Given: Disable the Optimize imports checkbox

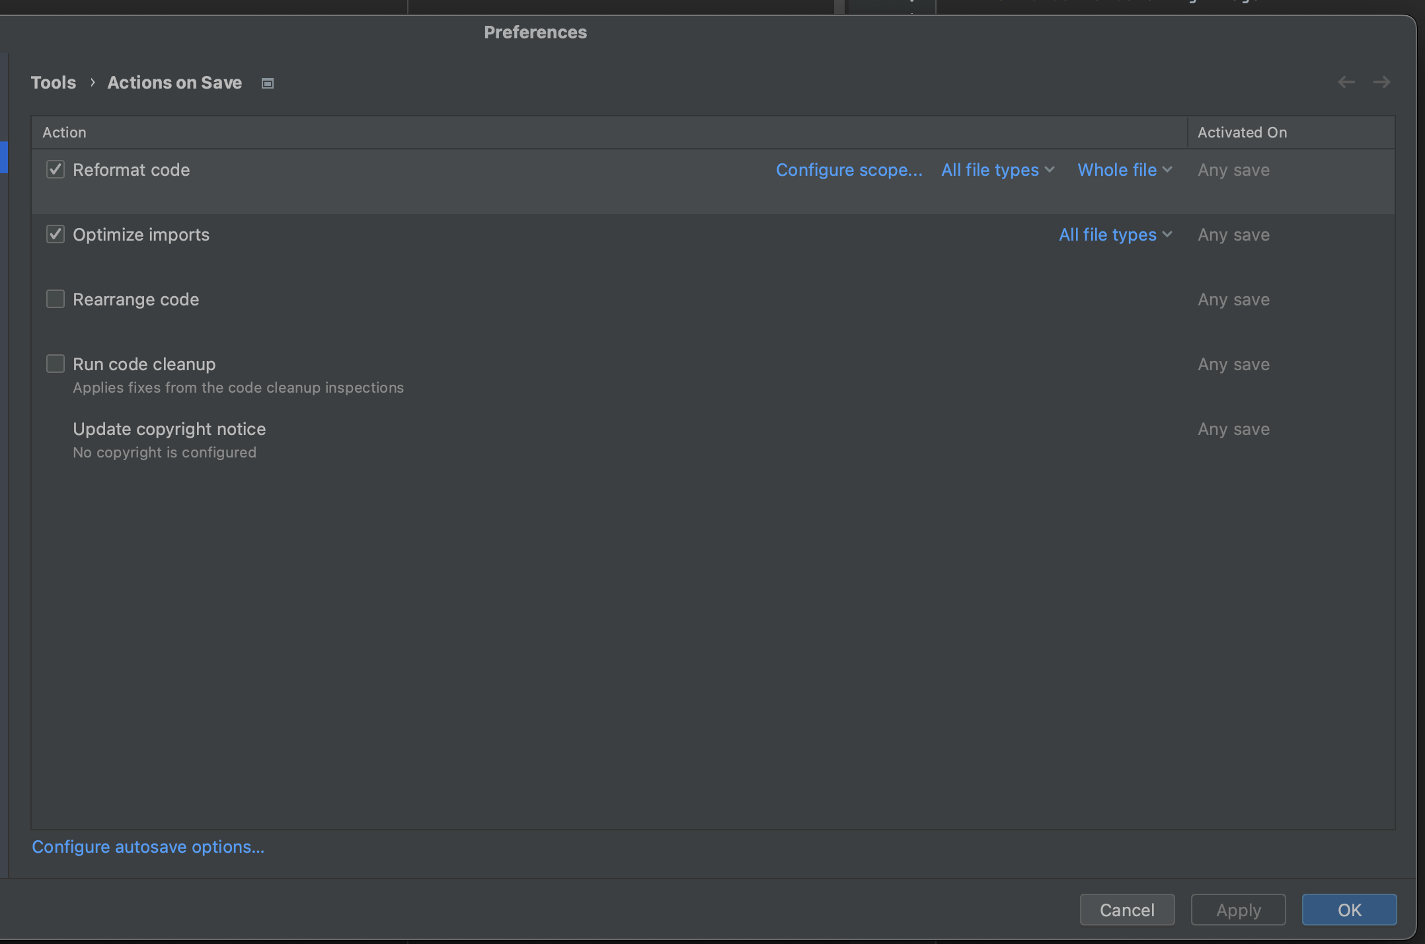Looking at the screenshot, I should tap(56, 235).
